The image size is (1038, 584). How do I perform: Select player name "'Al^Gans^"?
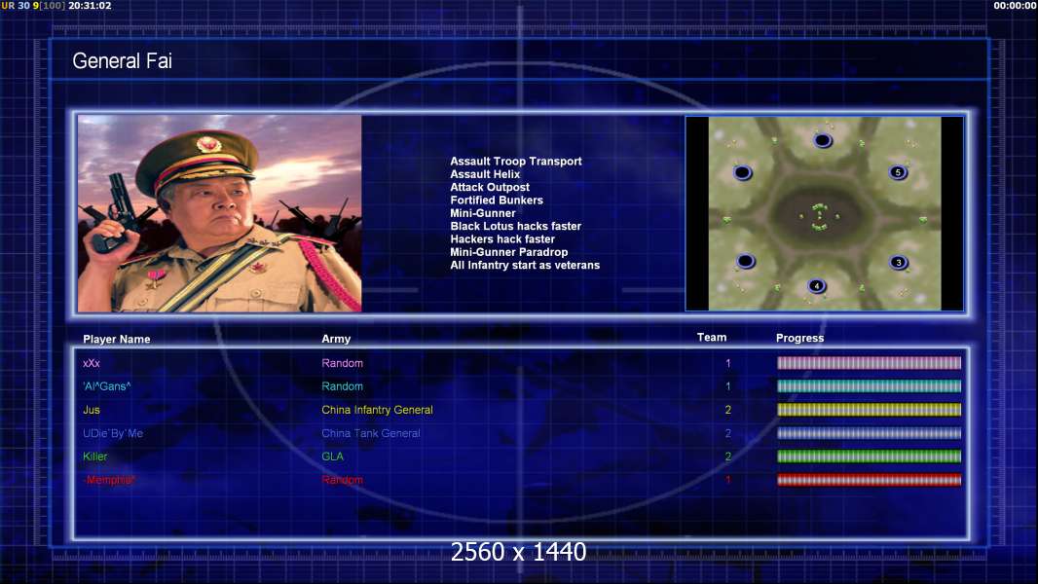point(106,386)
